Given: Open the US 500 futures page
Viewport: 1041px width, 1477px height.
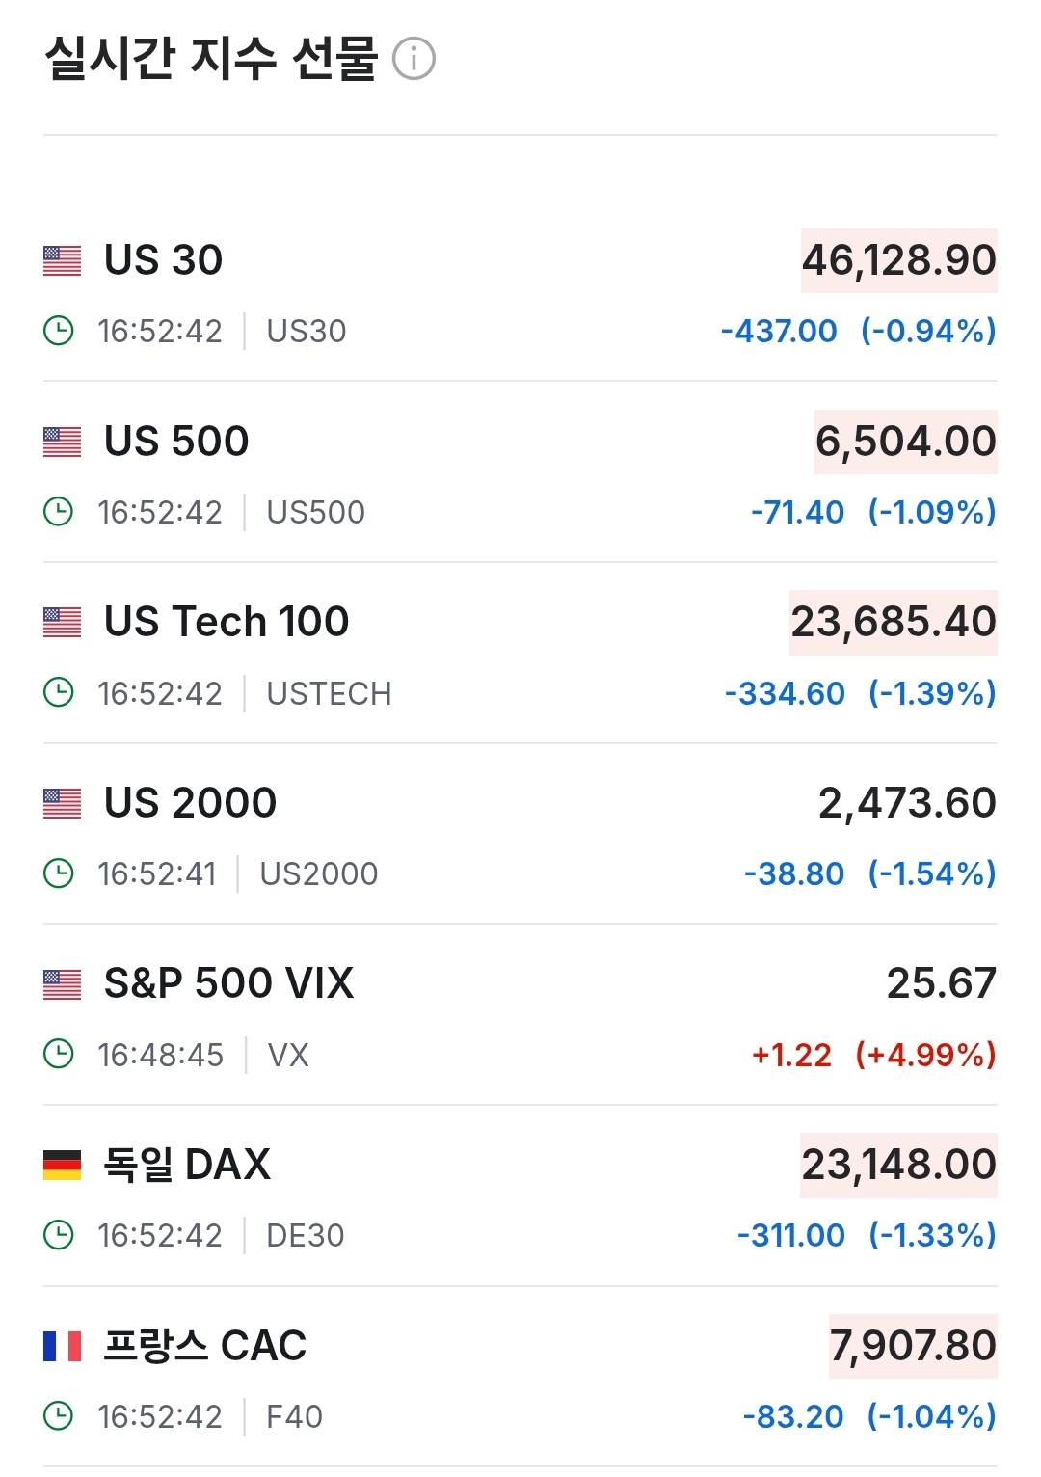Looking at the screenshot, I should pos(176,442).
